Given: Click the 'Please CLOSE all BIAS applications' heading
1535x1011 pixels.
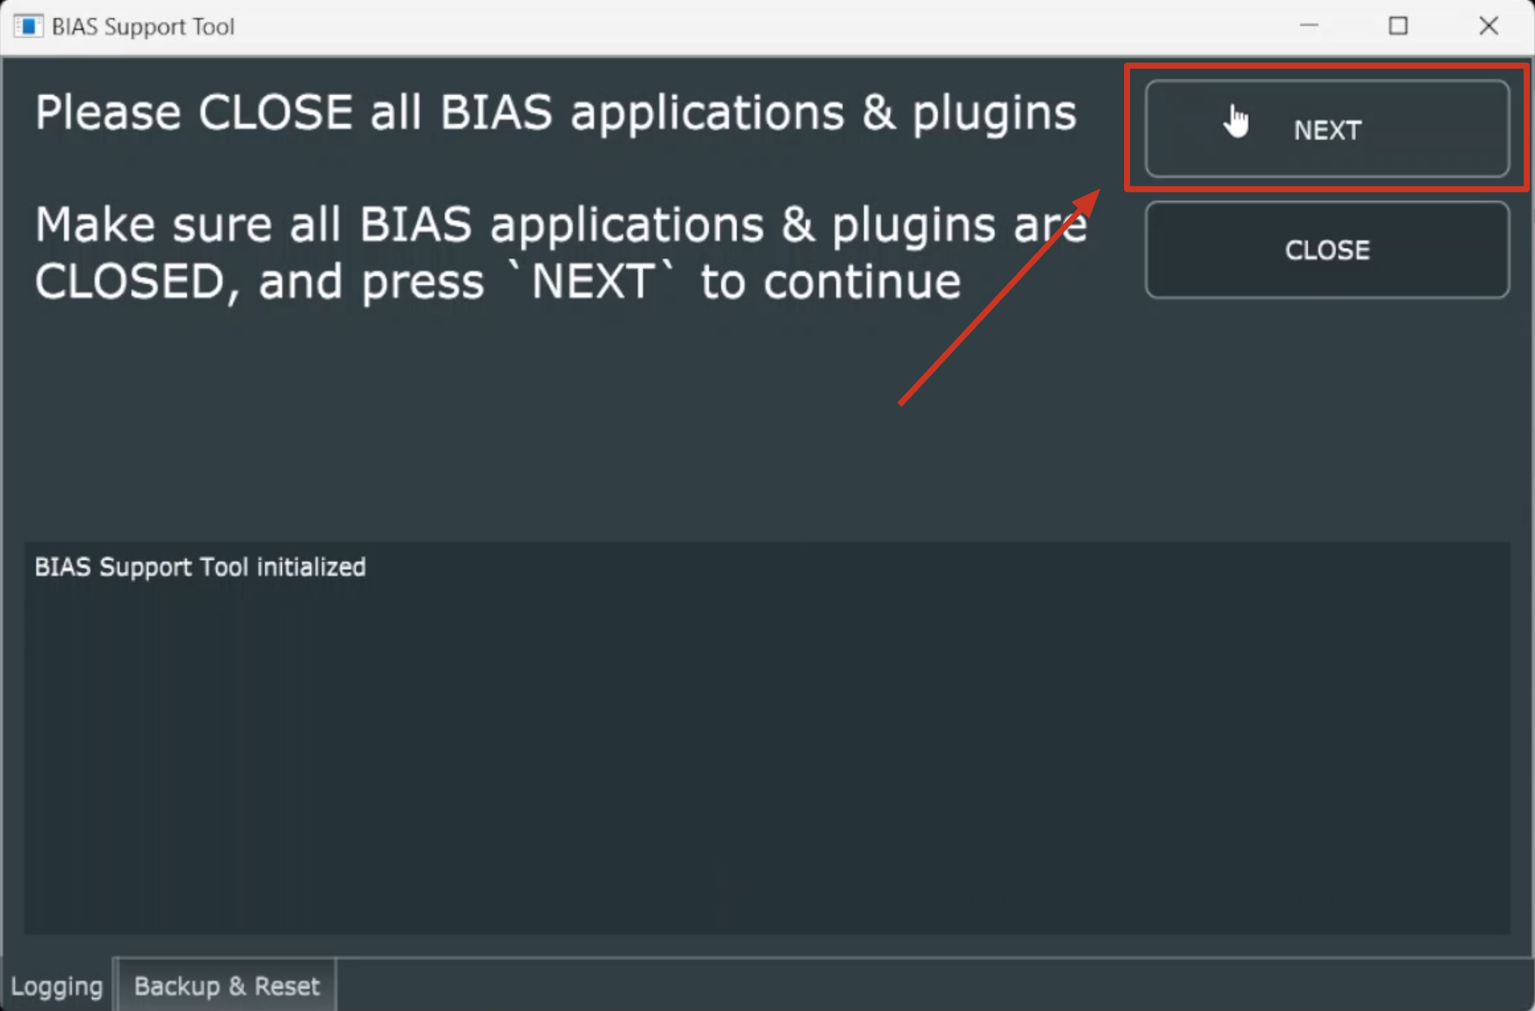Looking at the screenshot, I should [x=555, y=113].
